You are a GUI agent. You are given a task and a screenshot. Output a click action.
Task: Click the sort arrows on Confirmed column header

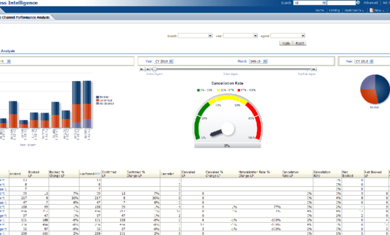pyautogui.click(x=97, y=174)
